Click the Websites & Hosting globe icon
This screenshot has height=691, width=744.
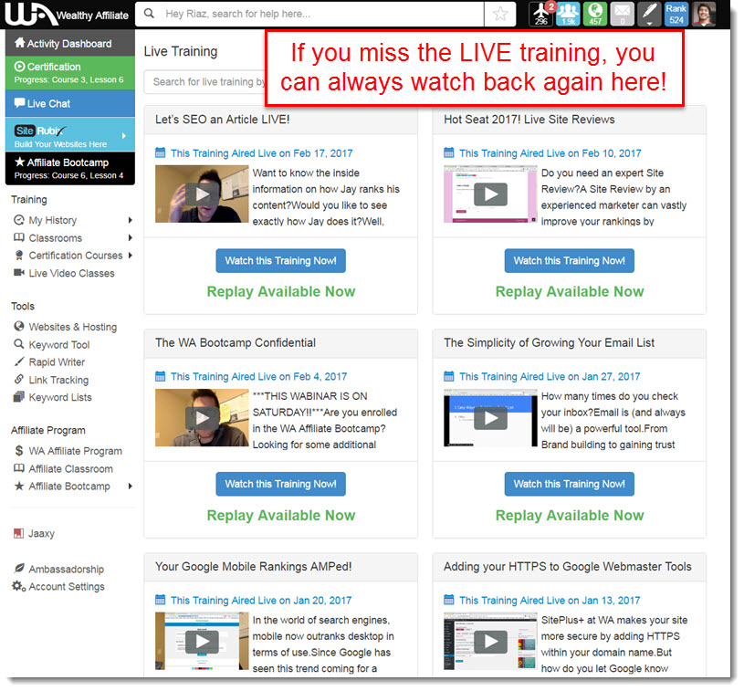(19, 326)
